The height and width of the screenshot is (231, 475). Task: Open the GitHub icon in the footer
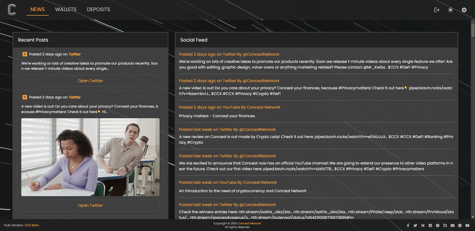(445, 225)
